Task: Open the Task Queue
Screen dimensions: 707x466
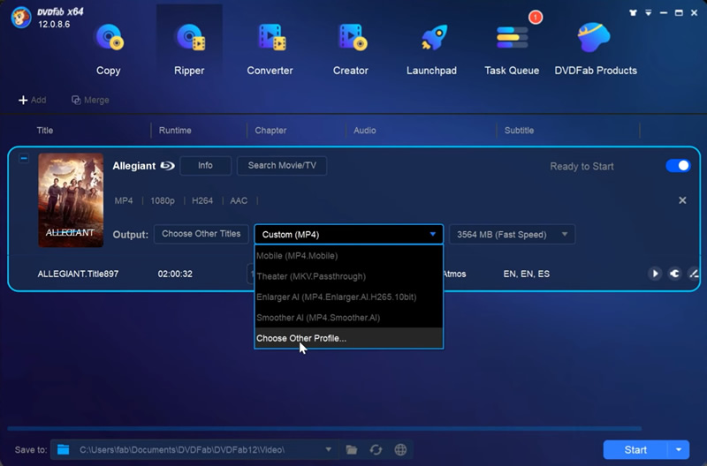Action: pos(512,49)
